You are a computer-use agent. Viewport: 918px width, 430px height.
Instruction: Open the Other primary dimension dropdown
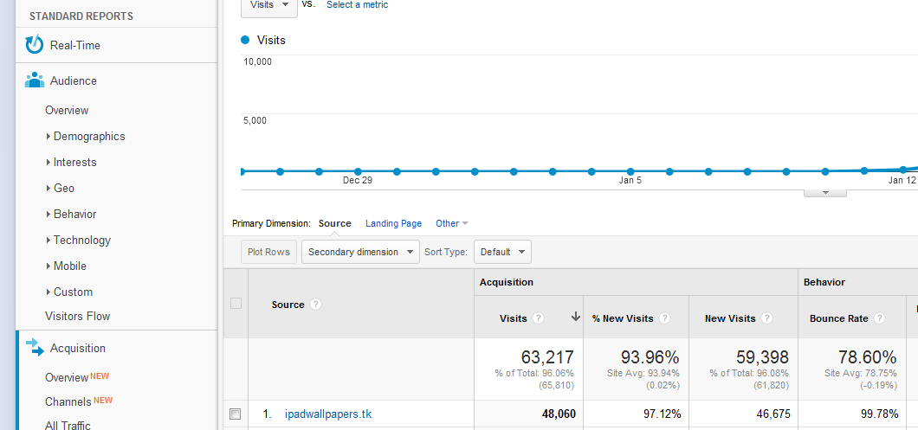451,223
